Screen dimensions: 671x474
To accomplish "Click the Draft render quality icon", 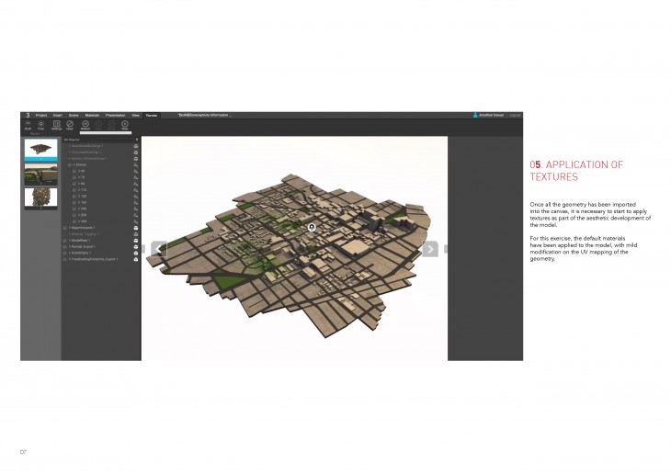I will pyautogui.click(x=28, y=125).
